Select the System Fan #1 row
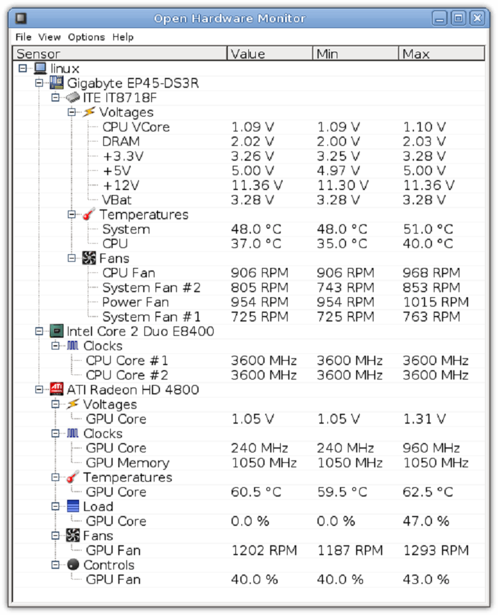Screen dimensions: 498x615 click(x=249, y=317)
